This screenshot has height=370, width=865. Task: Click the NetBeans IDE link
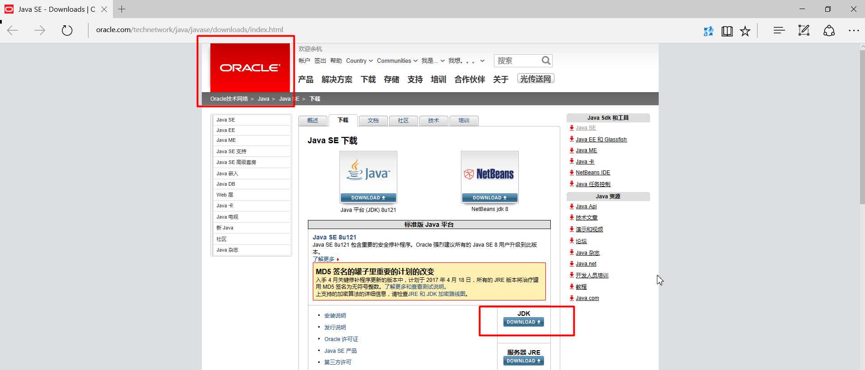tap(593, 173)
